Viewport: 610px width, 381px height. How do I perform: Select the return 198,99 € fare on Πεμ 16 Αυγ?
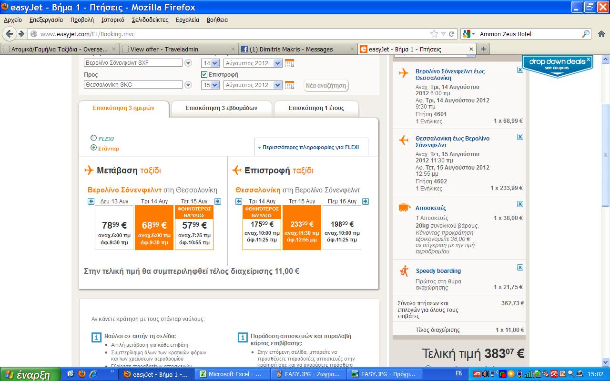342,228
